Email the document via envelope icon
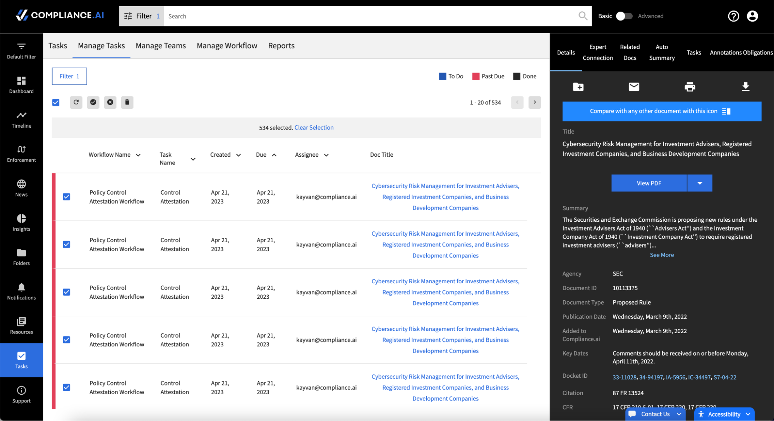774x421 pixels. point(634,87)
